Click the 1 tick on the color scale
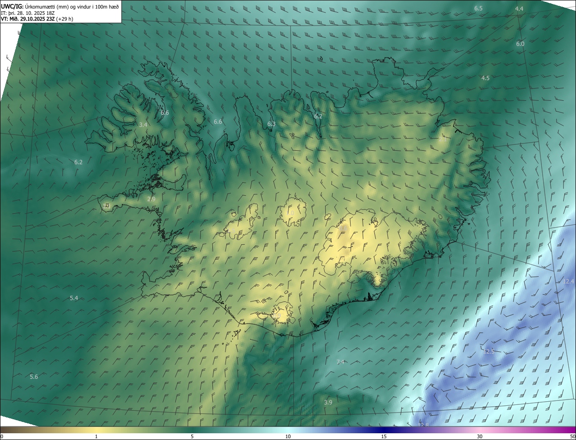Screen dimensions: 576x440 tap(96, 436)
